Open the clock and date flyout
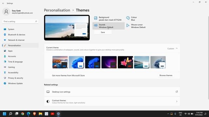The image size is (209, 117). coord(199,114)
